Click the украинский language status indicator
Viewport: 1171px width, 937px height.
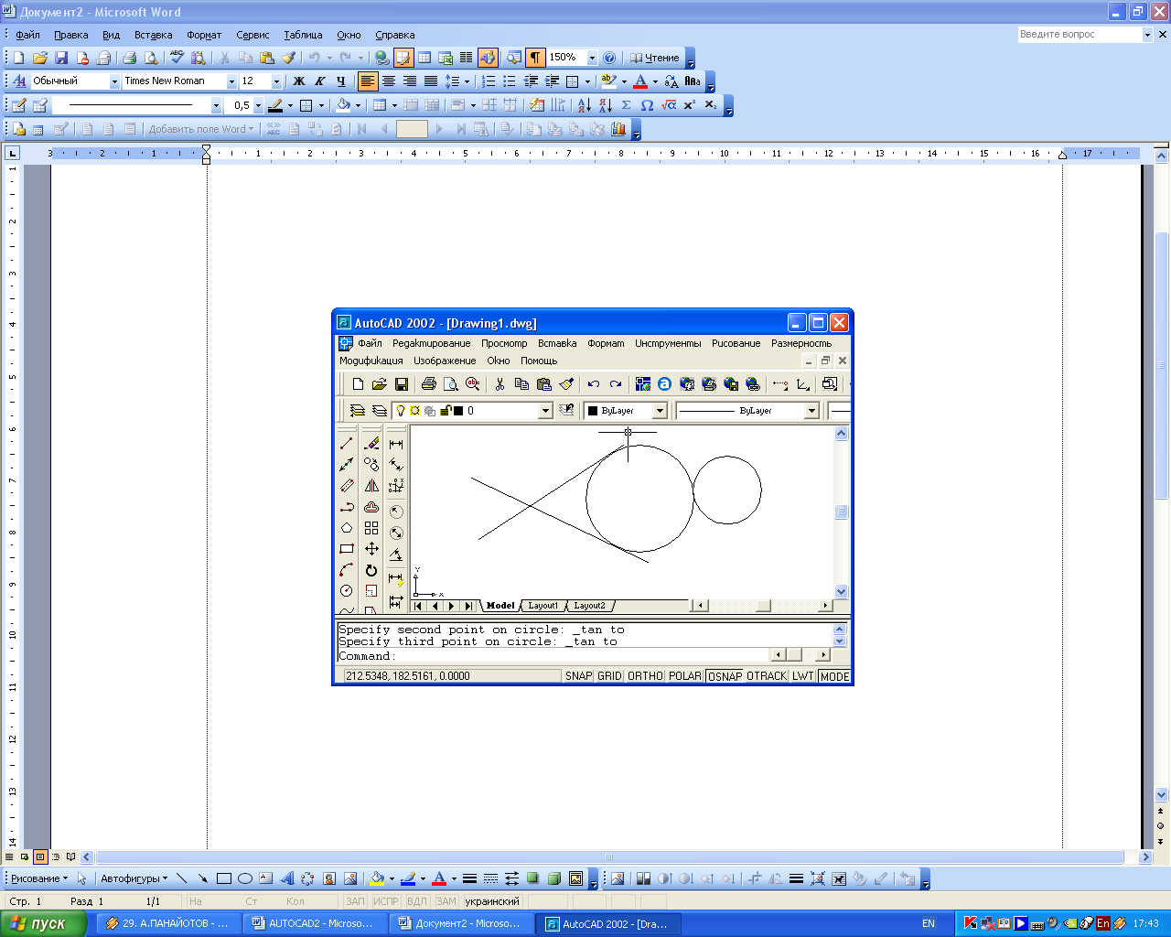click(492, 901)
